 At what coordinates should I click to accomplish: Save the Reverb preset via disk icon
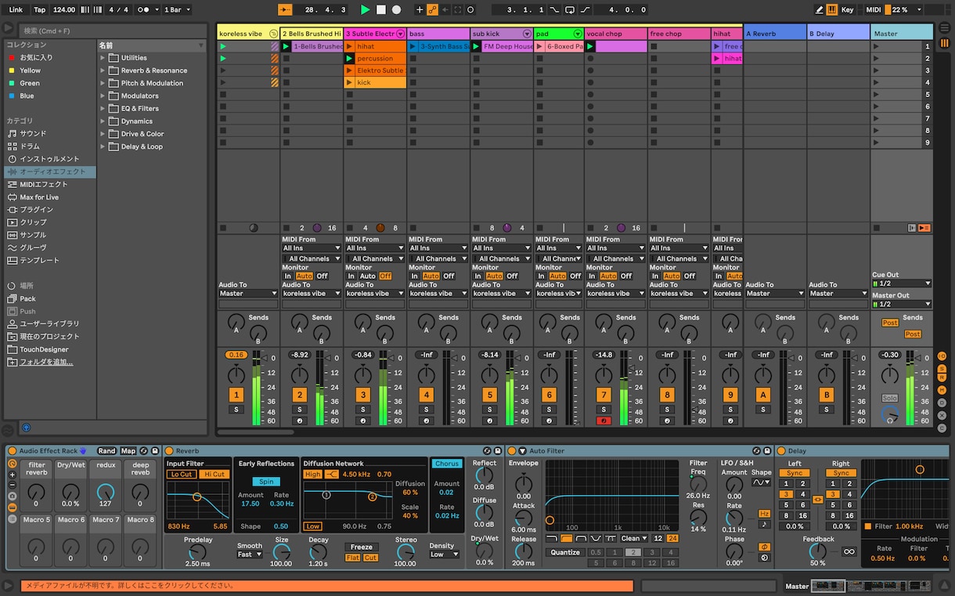pyautogui.click(x=498, y=451)
